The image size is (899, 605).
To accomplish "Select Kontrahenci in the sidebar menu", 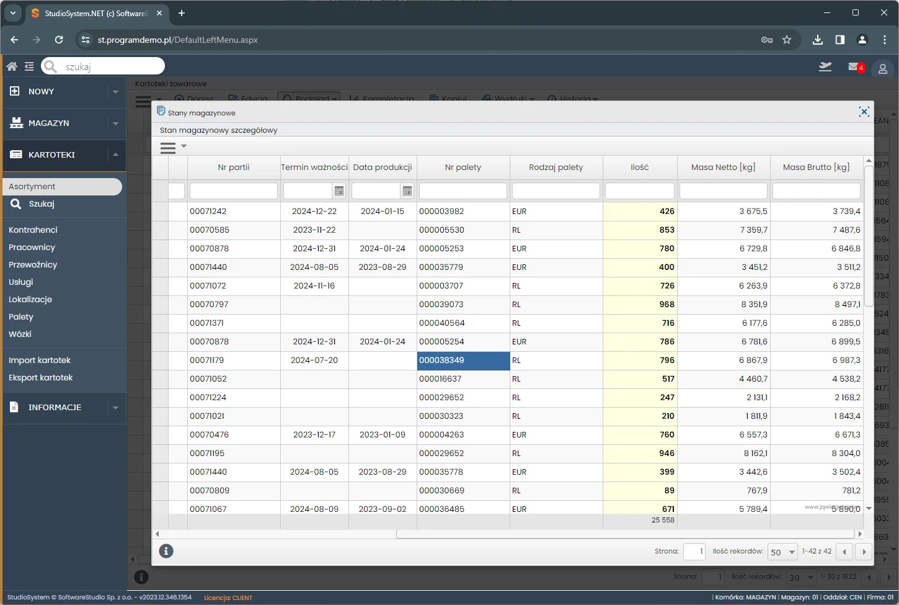I will (x=34, y=230).
